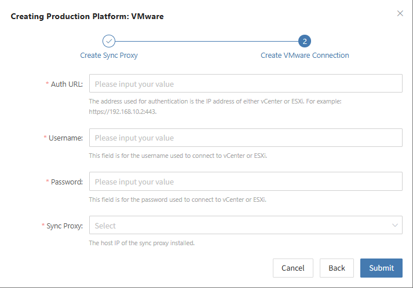
Task: Click the Back button
Action: click(x=337, y=268)
